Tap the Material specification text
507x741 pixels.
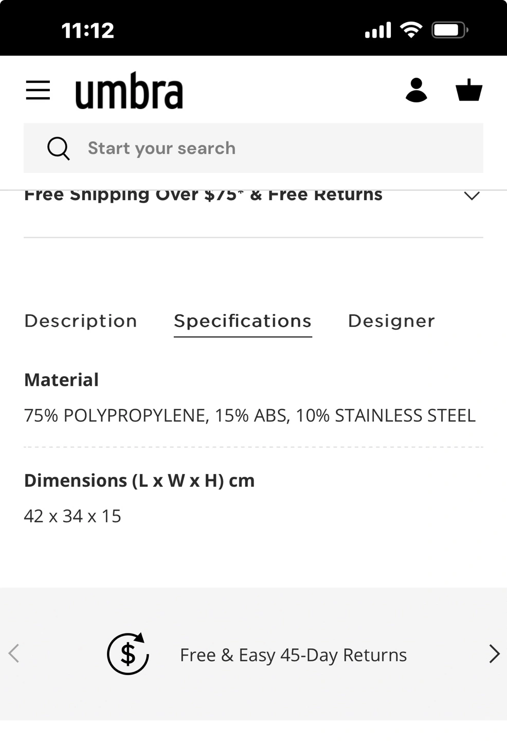point(249,415)
